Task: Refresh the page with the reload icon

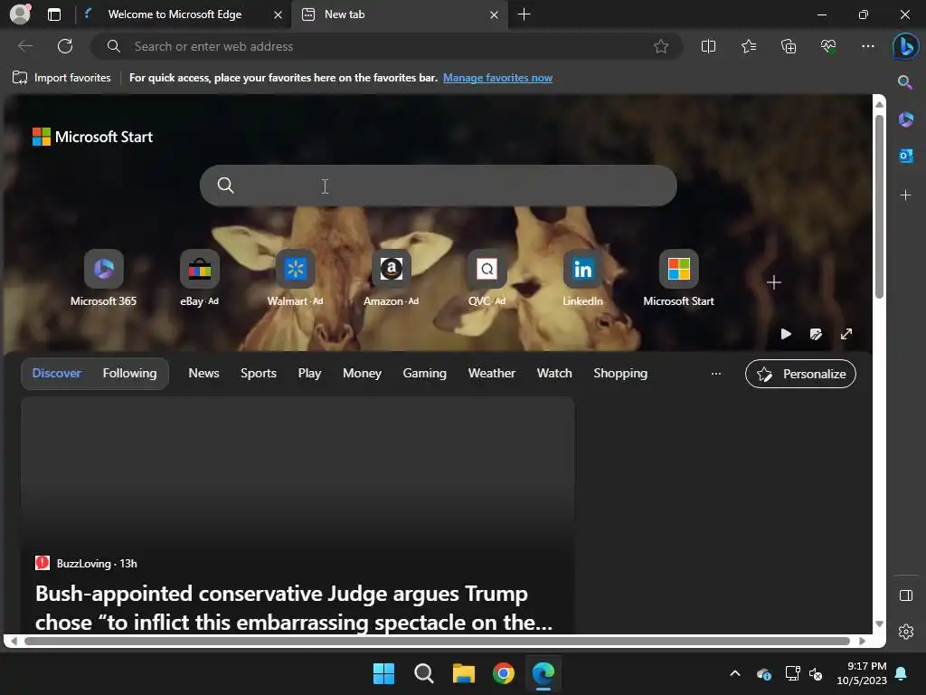Action: [x=65, y=46]
